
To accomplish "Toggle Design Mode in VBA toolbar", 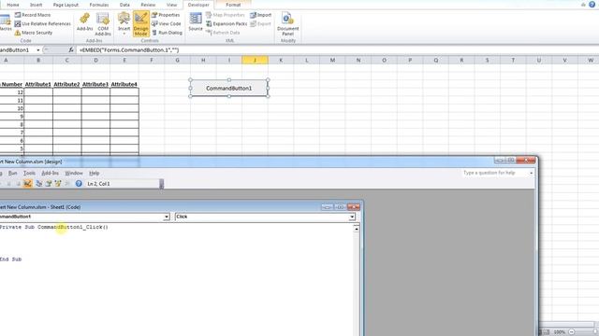I will 27,184.
